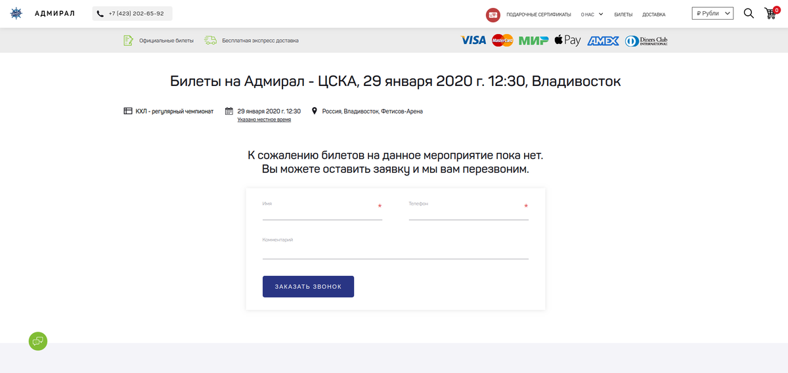This screenshot has height=373, width=788.
Task: Click the АДМИРАЛ brand name link
Action: point(55,14)
